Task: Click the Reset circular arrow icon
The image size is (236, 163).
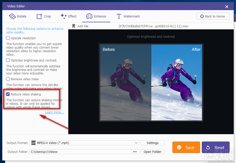Action: pos(208,147)
